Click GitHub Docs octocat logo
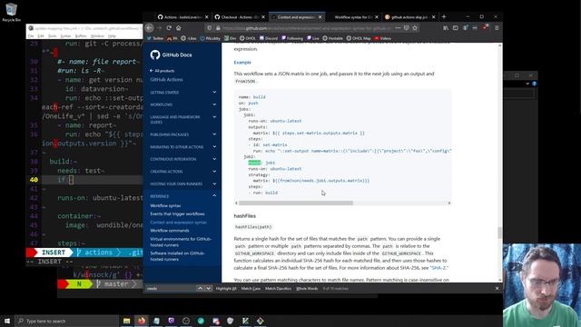The width and height of the screenshot is (581, 327). [x=155, y=54]
